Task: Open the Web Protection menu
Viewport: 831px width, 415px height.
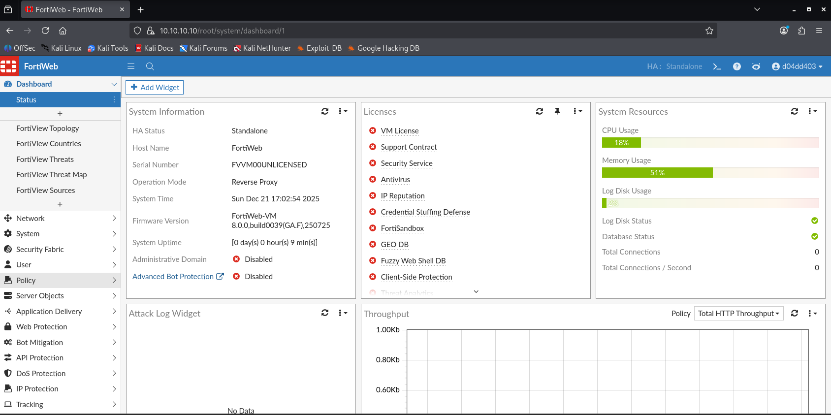Action: (60, 327)
